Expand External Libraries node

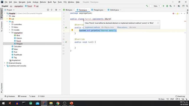[5, 63]
